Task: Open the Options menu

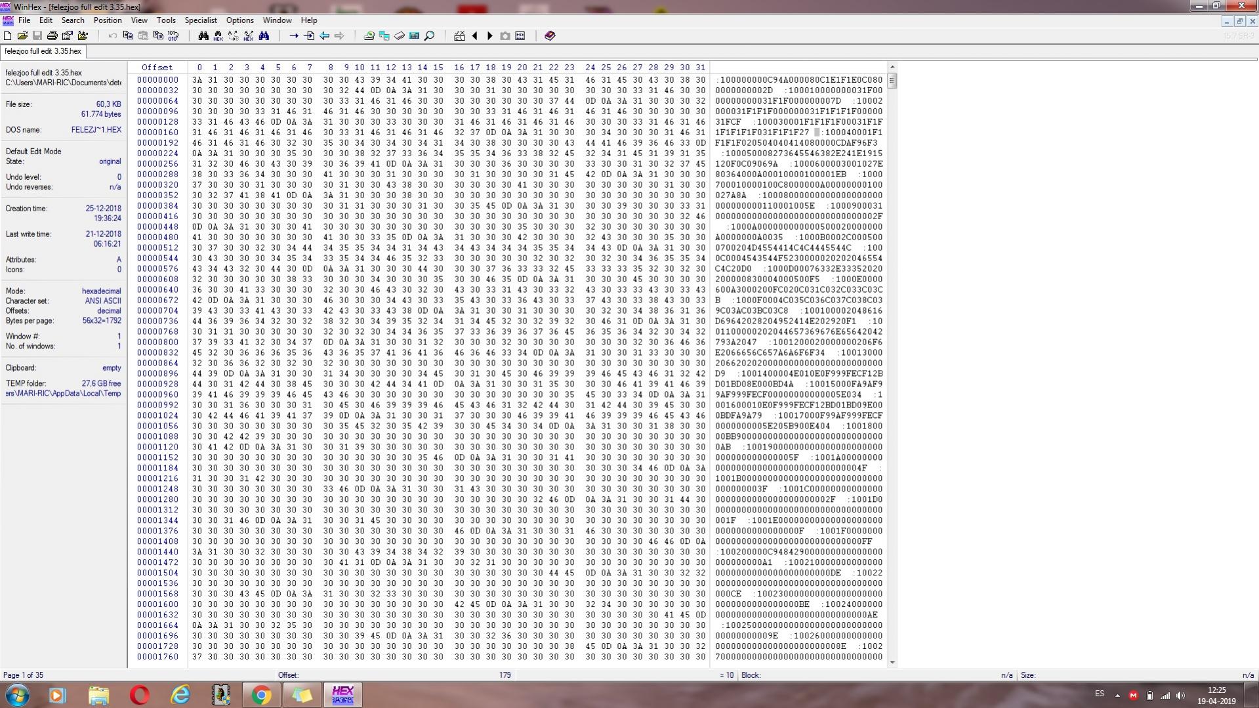Action: click(240, 20)
